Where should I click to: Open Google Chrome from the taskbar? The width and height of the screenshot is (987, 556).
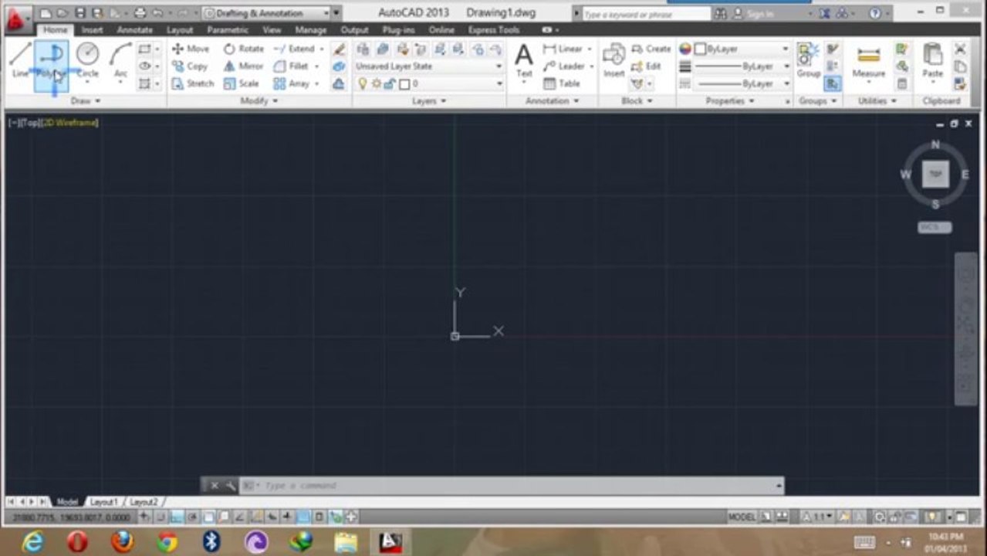[x=167, y=542]
